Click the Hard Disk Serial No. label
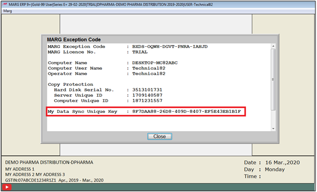This screenshot has width=317, height=192. pyautogui.click(x=84, y=90)
